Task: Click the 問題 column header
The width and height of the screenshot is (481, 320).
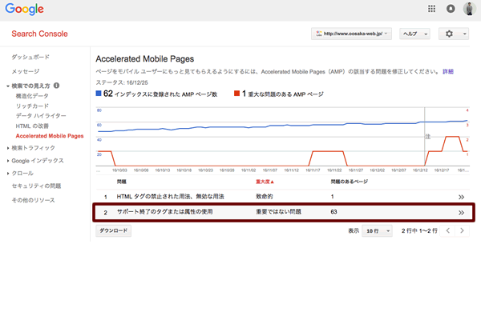Action: pos(122,182)
